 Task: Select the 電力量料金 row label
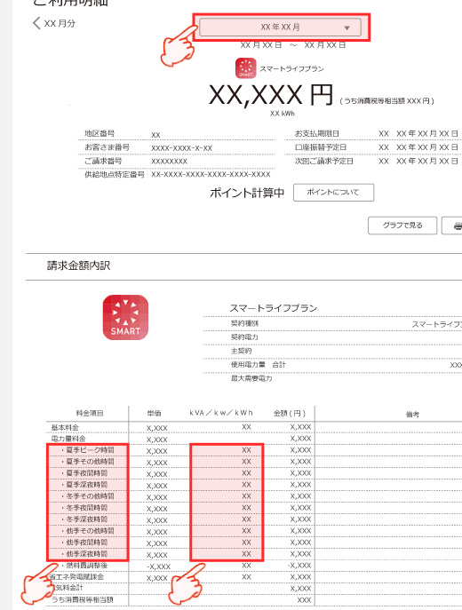(x=68, y=439)
